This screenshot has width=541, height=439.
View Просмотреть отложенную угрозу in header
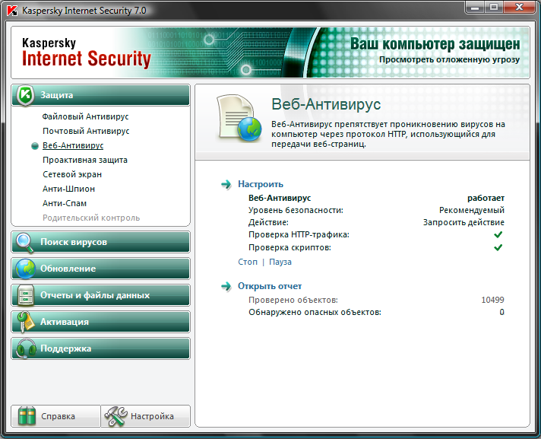pos(449,59)
